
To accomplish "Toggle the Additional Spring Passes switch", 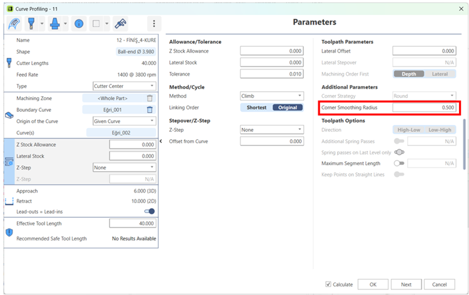I will [x=399, y=141].
